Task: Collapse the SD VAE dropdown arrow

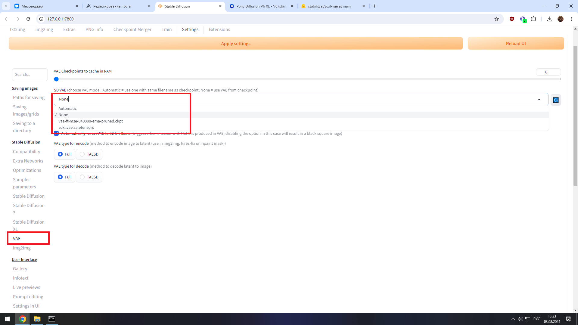Action: 539,100
